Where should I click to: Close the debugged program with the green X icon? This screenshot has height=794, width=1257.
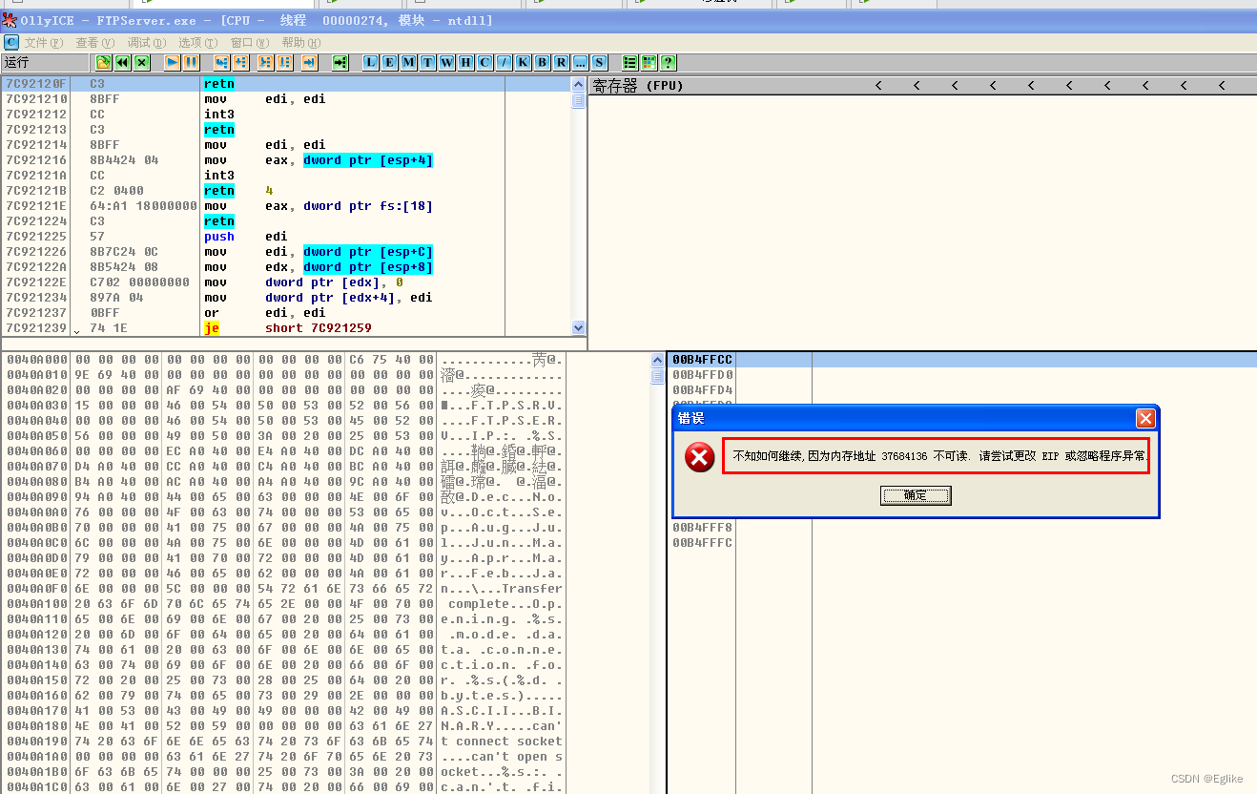[x=142, y=62]
